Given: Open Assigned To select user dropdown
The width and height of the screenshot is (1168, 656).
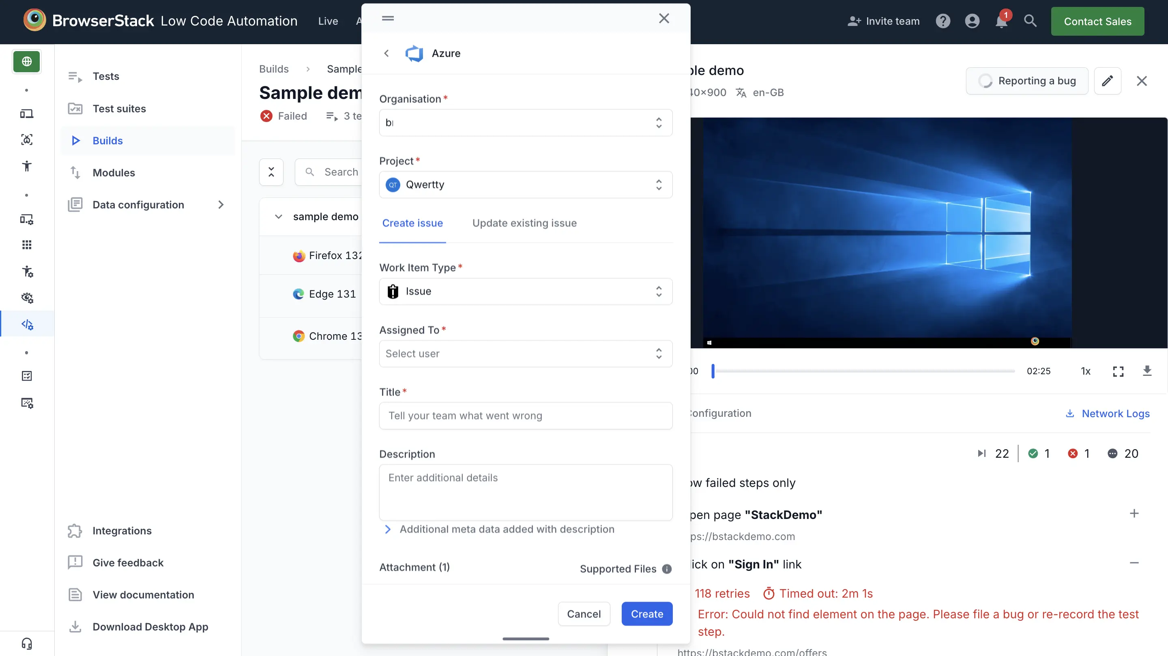Looking at the screenshot, I should pos(525,354).
